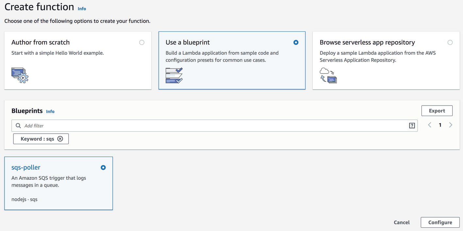This screenshot has height=231, width=463.
Task: Click the previous page chevron
Action: (x=429, y=125)
